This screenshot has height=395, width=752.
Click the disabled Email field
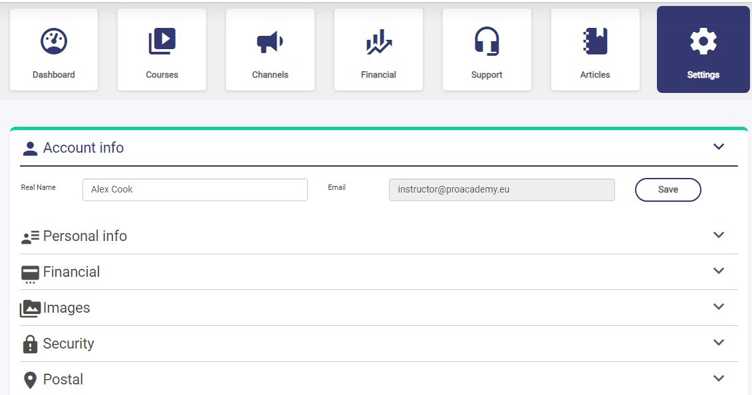click(x=501, y=190)
